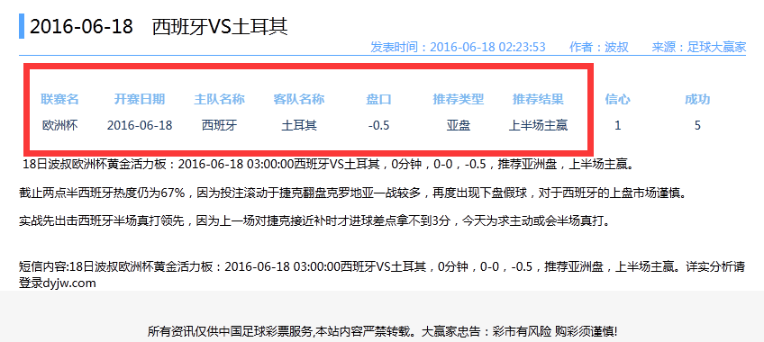Click the league cell 欧洲杯
764x342 pixels.
coord(59,125)
